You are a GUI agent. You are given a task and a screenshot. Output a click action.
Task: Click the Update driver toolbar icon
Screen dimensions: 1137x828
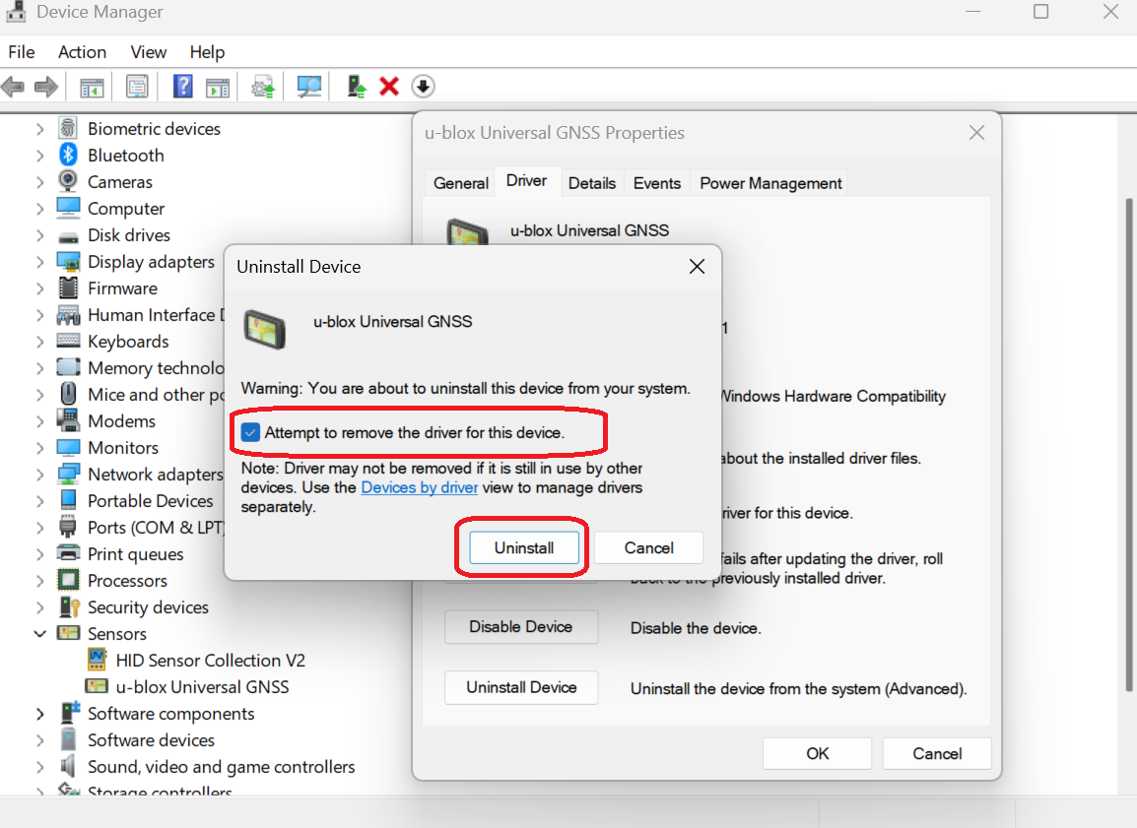click(x=357, y=87)
